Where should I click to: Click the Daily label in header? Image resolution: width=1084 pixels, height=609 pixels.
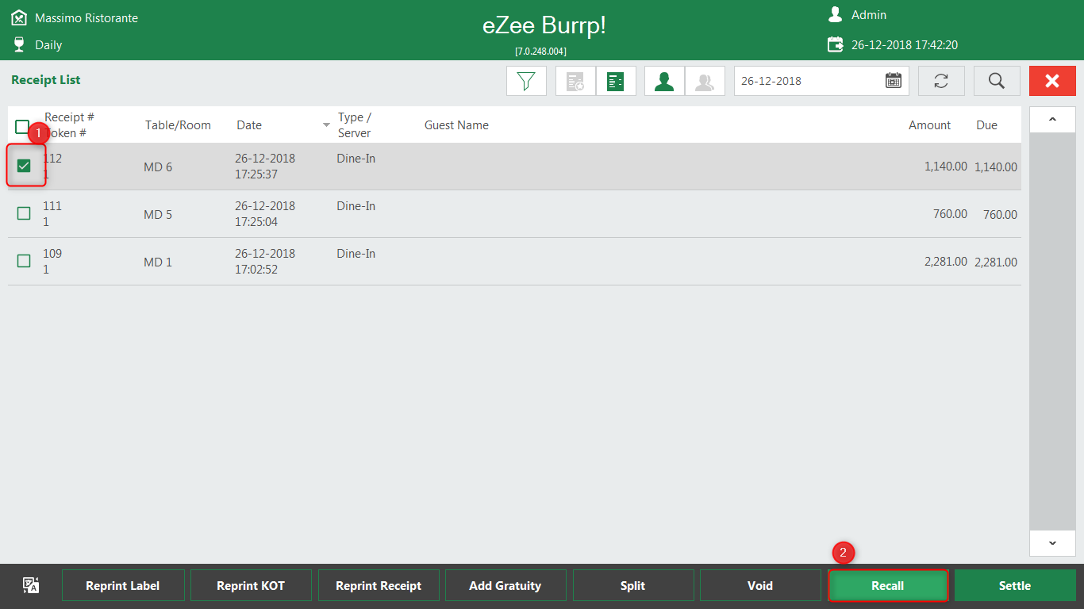[48, 45]
